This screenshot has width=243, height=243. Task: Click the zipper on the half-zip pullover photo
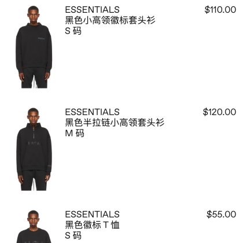pos(34,134)
